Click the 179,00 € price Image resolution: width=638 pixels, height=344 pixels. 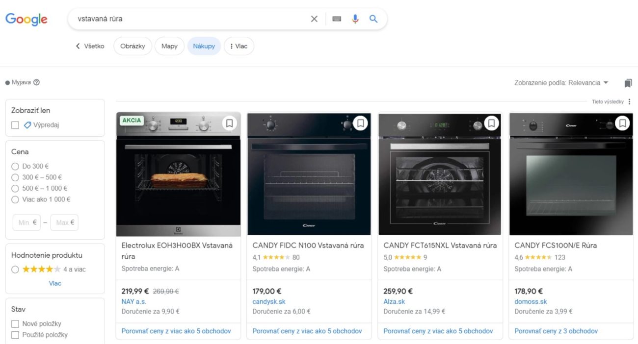pos(267,291)
